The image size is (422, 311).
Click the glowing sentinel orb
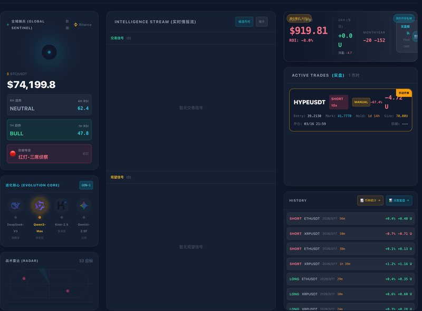49,52
